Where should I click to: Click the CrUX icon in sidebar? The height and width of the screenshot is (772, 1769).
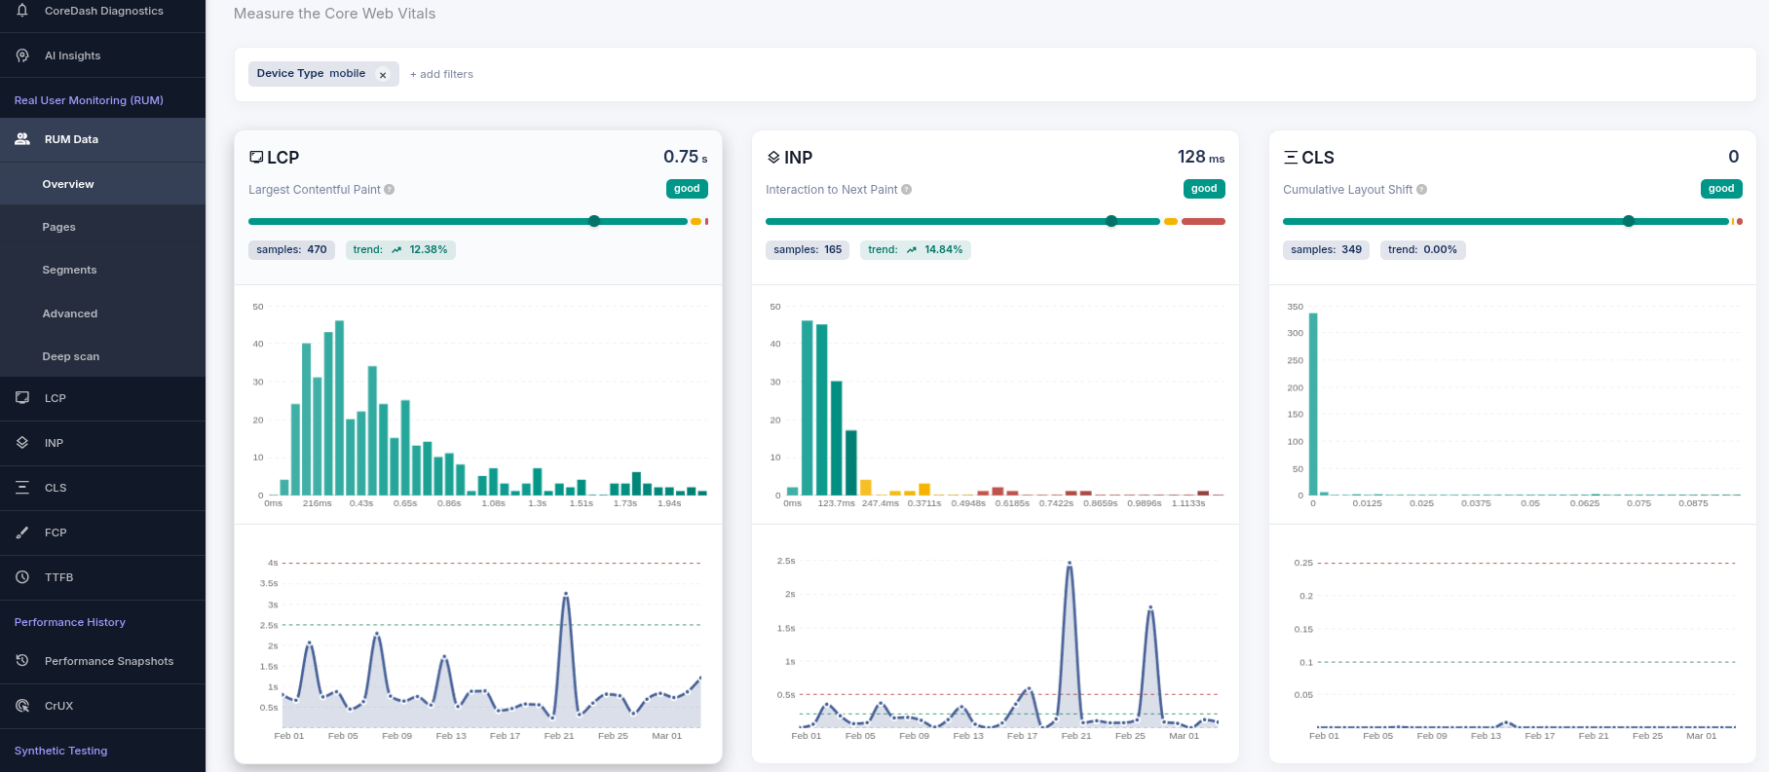click(x=22, y=706)
